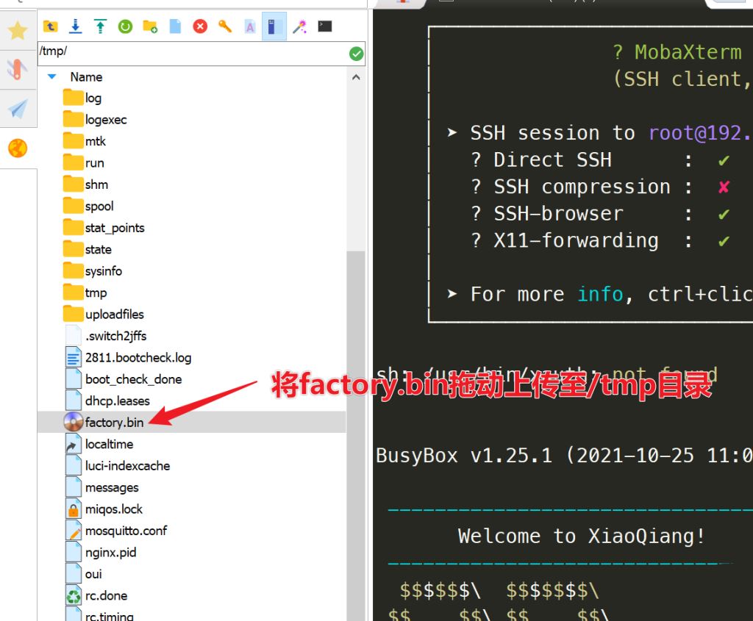Open the Tools sidebar tab icon
Viewport: 753px width, 621px height.
pyautogui.click(x=18, y=69)
